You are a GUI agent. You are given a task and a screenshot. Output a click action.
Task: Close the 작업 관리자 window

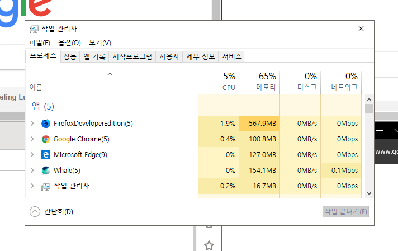[361, 29]
